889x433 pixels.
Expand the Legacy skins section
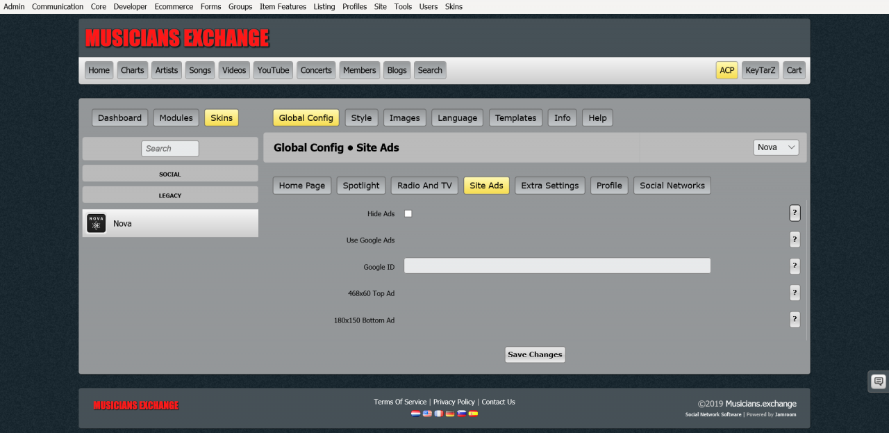[x=170, y=195]
